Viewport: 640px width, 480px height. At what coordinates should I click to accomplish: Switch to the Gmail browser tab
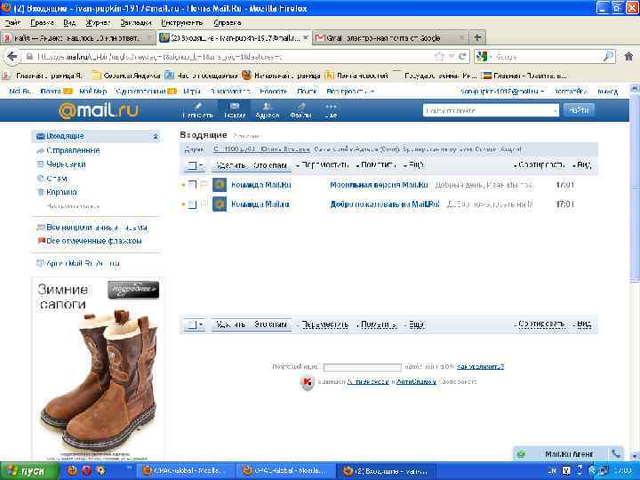pyautogui.click(x=390, y=38)
